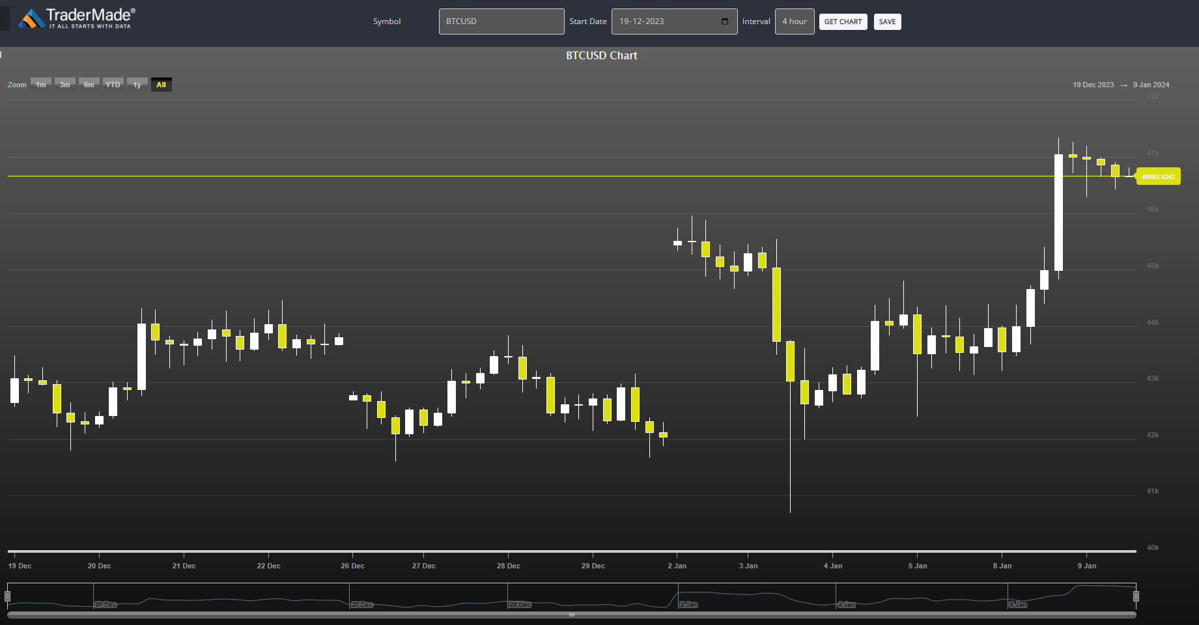Select the All zoom option
Image resolution: width=1199 pixels, height=625 pixels.
coord(162,85)
